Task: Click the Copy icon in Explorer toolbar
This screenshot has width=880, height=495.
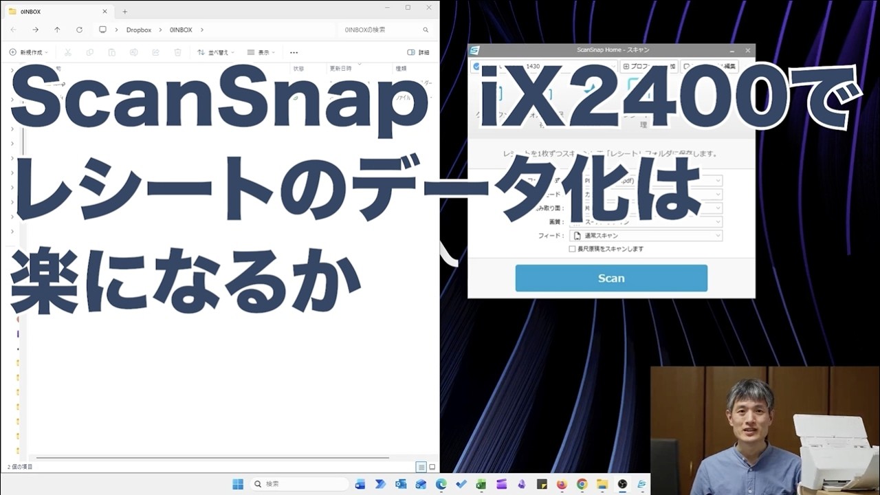Action: click(x=90, y=52)
